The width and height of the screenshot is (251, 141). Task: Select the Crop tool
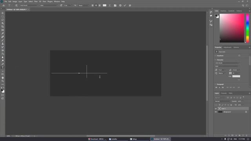[x=3, y=27]
